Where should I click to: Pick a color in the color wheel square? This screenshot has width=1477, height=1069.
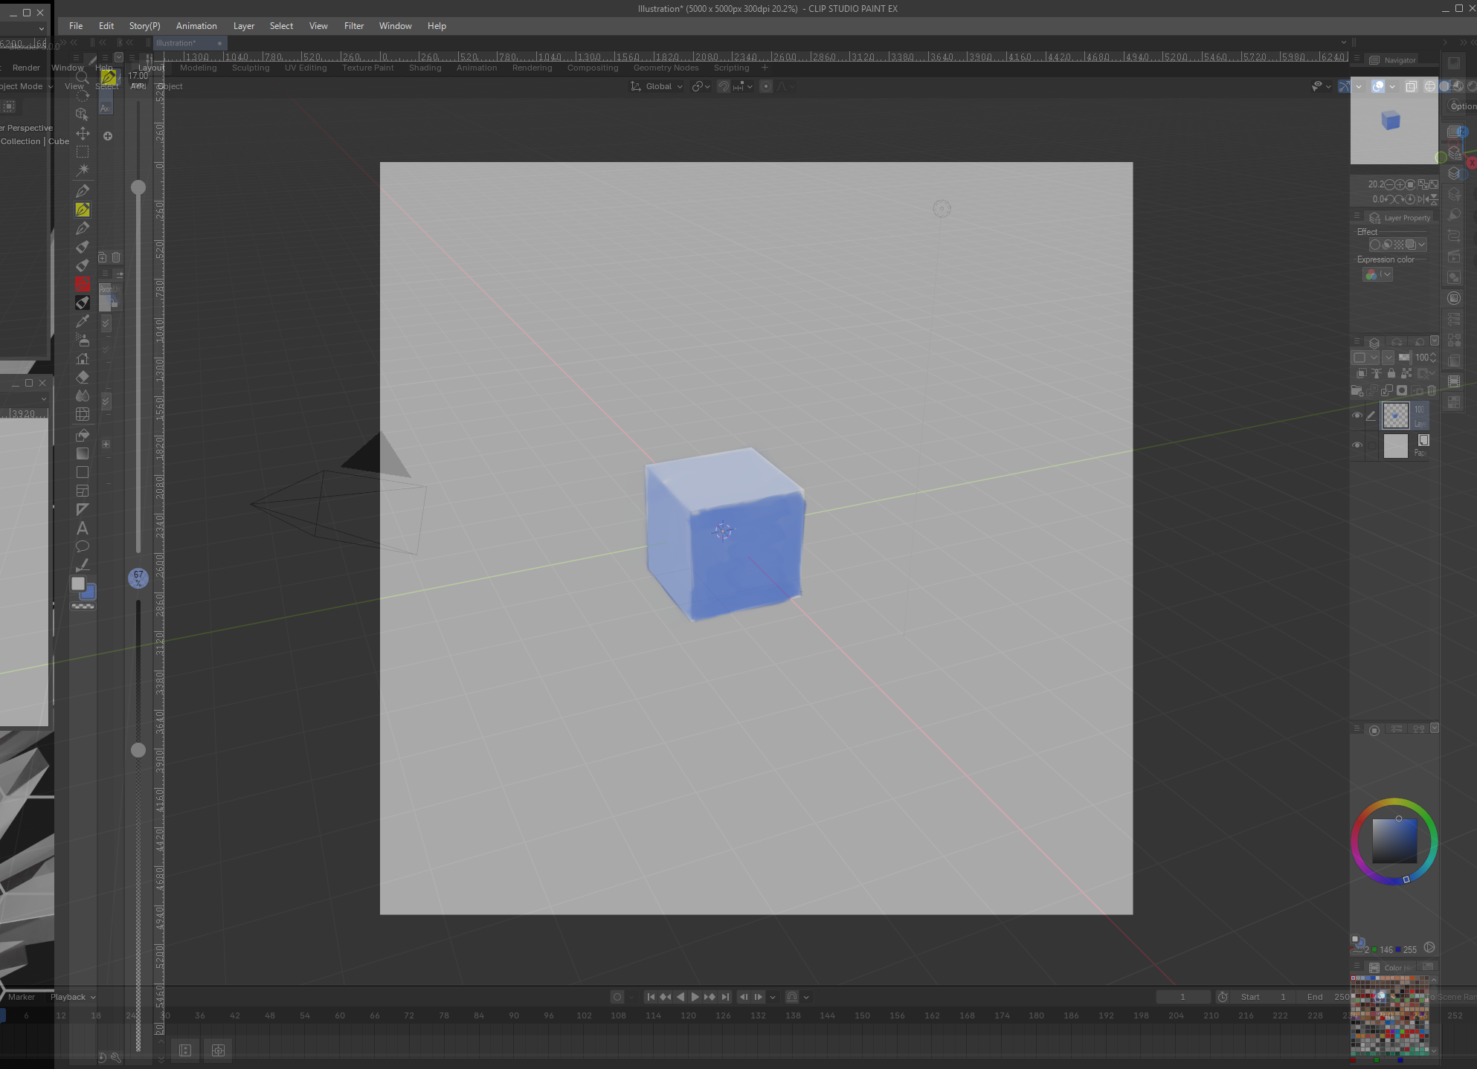[x=1394, y=841]
